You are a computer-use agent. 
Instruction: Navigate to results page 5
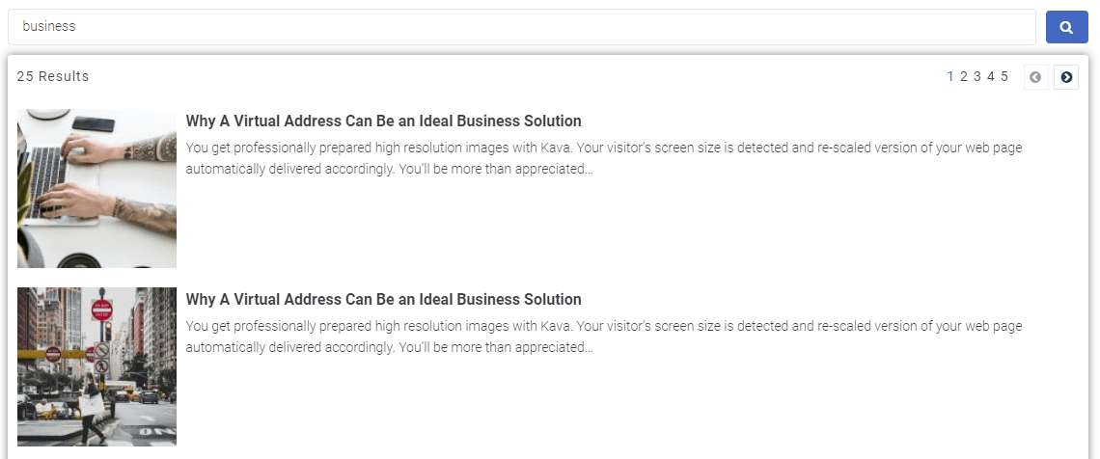pyautogui.click(x=1004, y=76)
